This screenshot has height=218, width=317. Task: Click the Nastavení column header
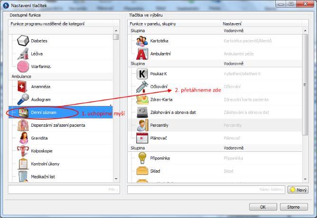coord(261,24)
